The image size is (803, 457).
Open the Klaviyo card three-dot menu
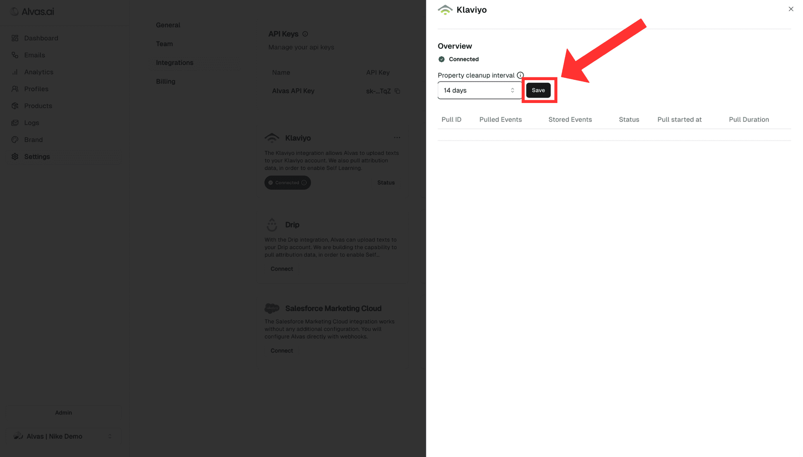(397, 138)
